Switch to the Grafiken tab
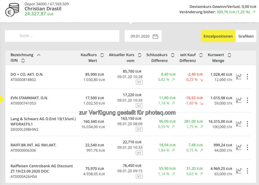 click(246, 36)
